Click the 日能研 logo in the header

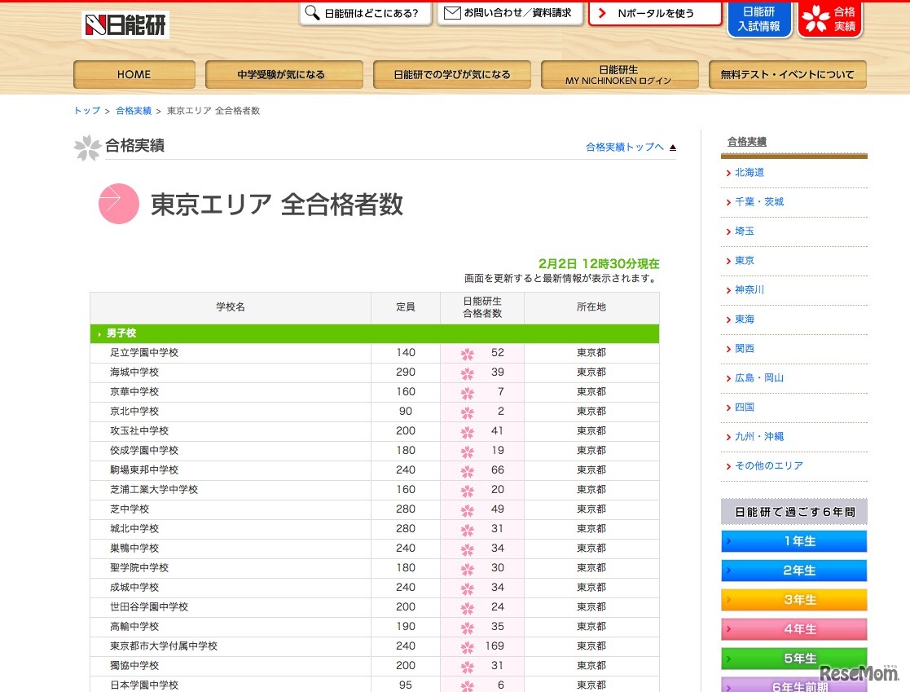[x=124, y=24]
